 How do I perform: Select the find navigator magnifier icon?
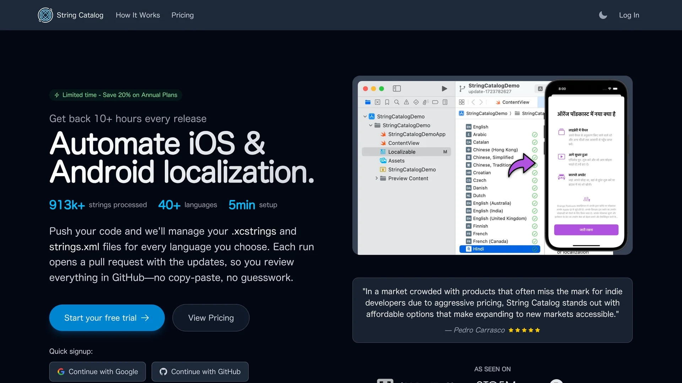click(x=397, y=102)
